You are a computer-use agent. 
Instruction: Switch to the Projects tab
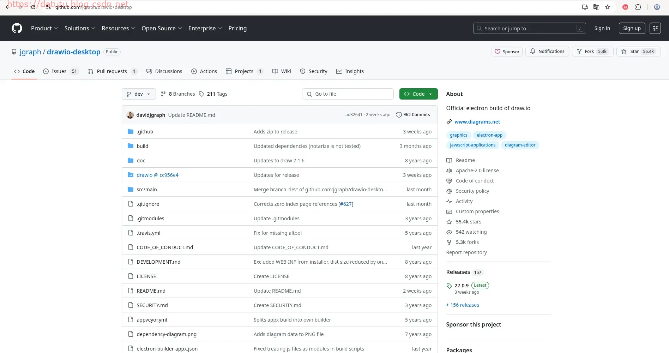(x=245, y=71)
